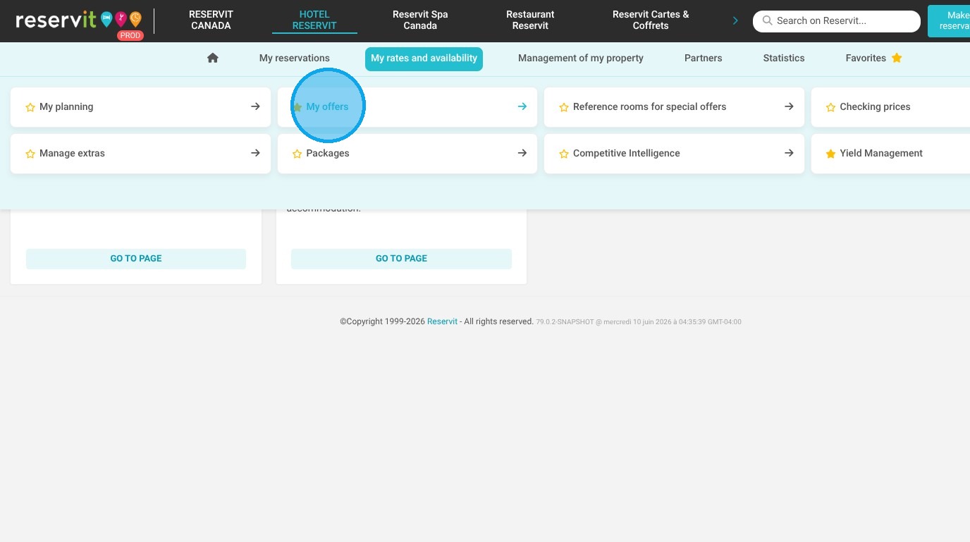970x542 pixels.
Task: Toggle favorite star for Competitive Intelligence
Action: [564, 154]
